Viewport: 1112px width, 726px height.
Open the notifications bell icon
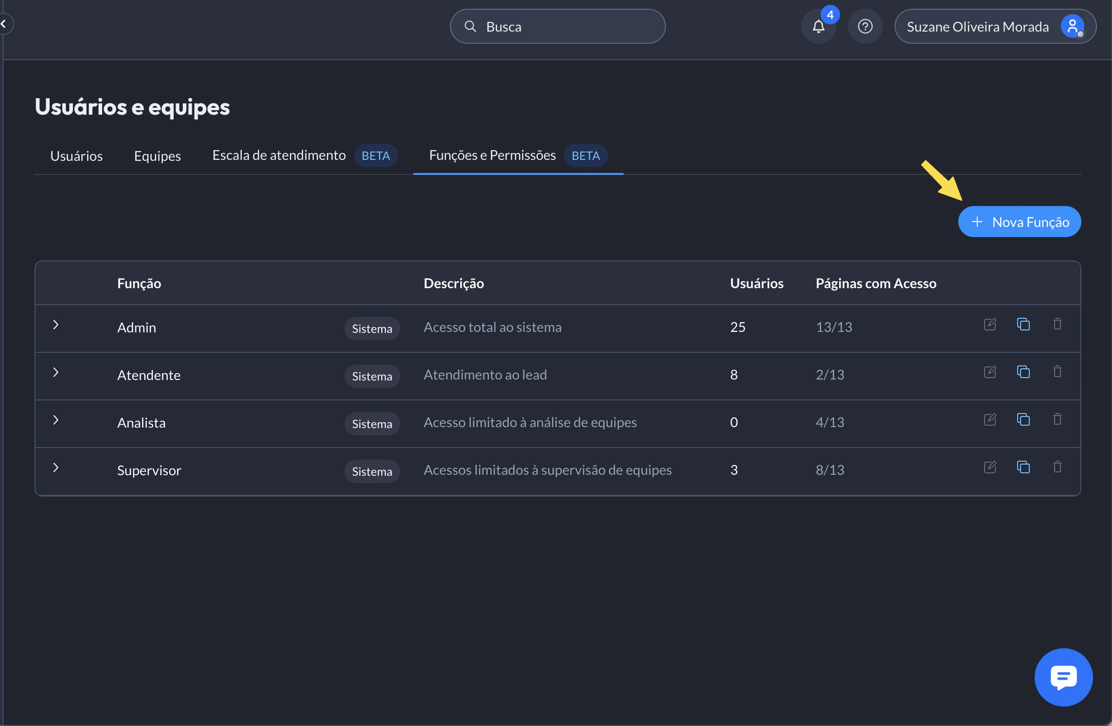click(x=819, y=27)
